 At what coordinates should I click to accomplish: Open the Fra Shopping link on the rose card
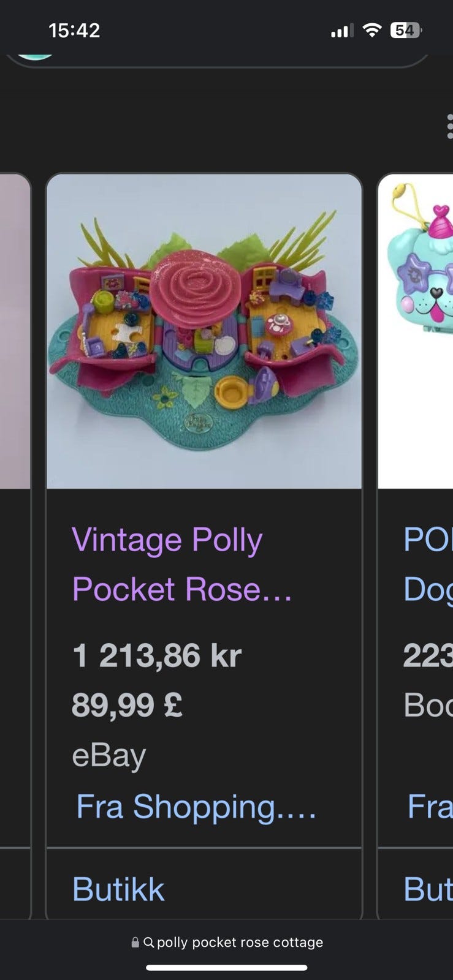pyautogui.click(x=196, y=807)
